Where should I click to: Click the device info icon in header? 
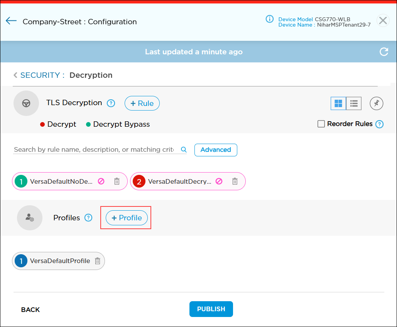[270, 19]
